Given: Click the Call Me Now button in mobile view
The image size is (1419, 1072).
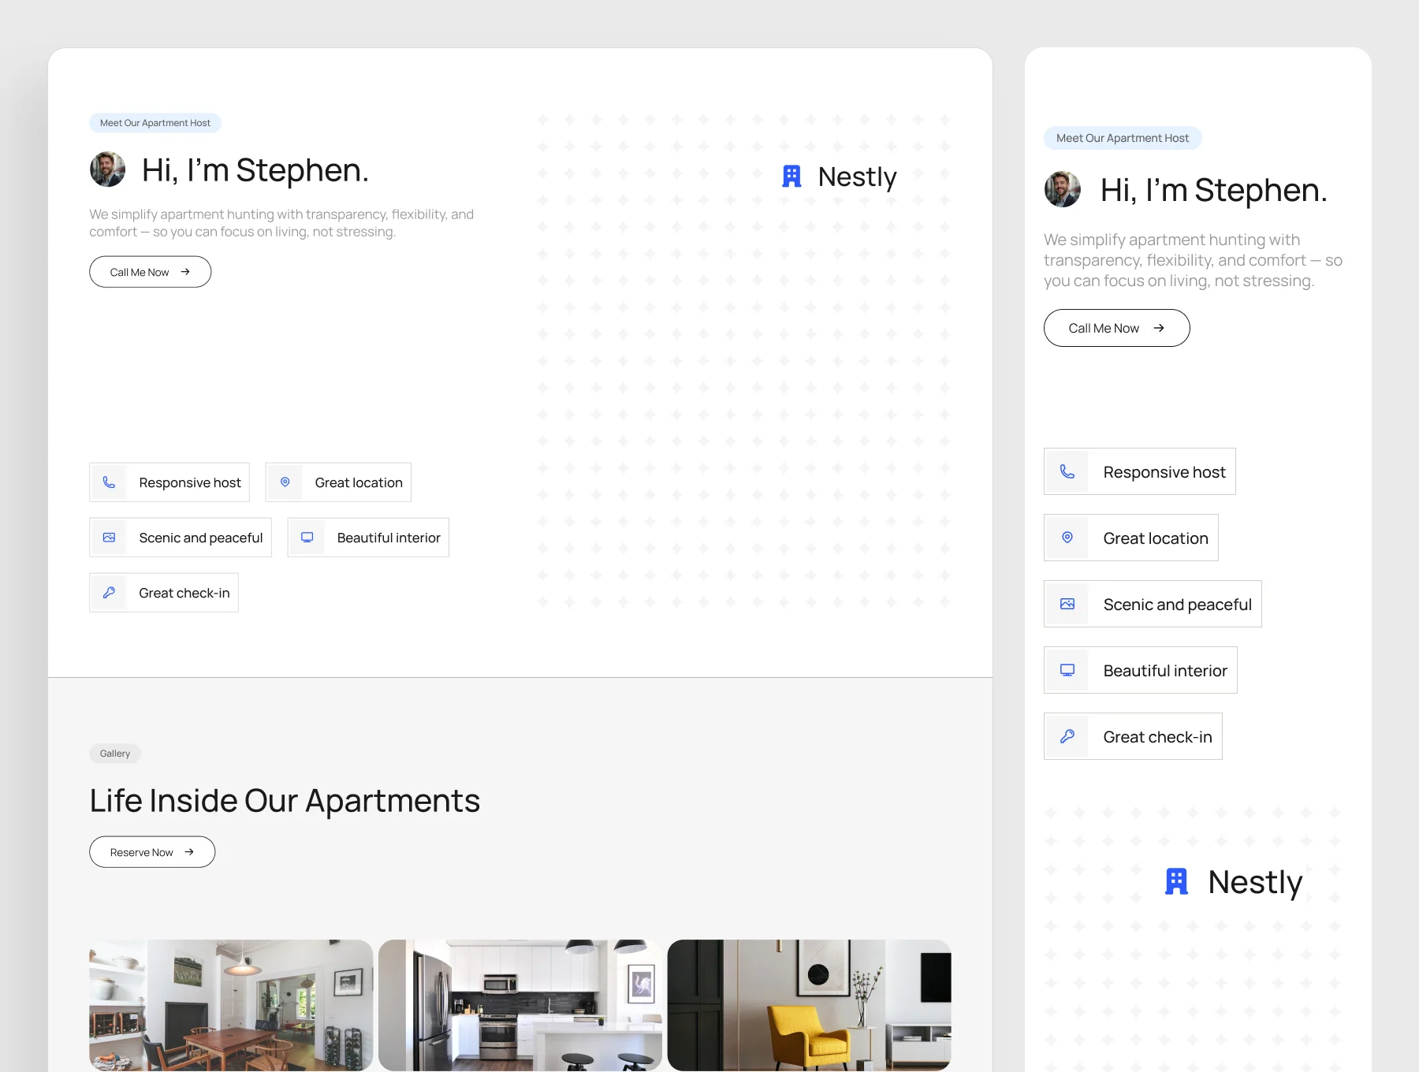Looking at the screenshot, I should (x=1116, y=328).
